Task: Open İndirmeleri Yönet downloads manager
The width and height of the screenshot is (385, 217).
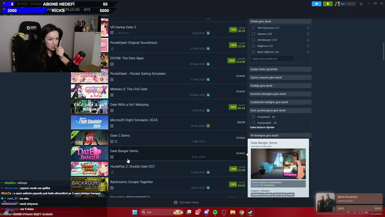Action: tap(186, 203)
